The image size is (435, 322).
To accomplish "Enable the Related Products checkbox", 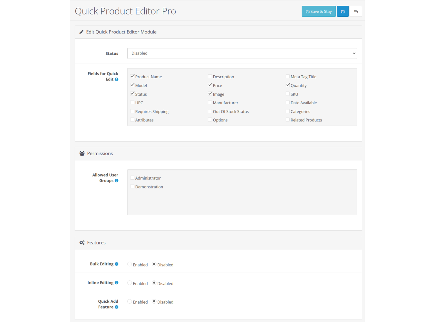I will tap(288, 120).
